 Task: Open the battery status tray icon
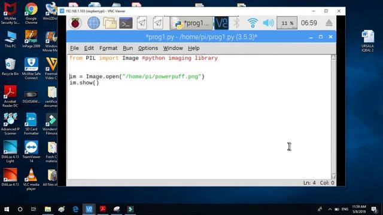337,209
